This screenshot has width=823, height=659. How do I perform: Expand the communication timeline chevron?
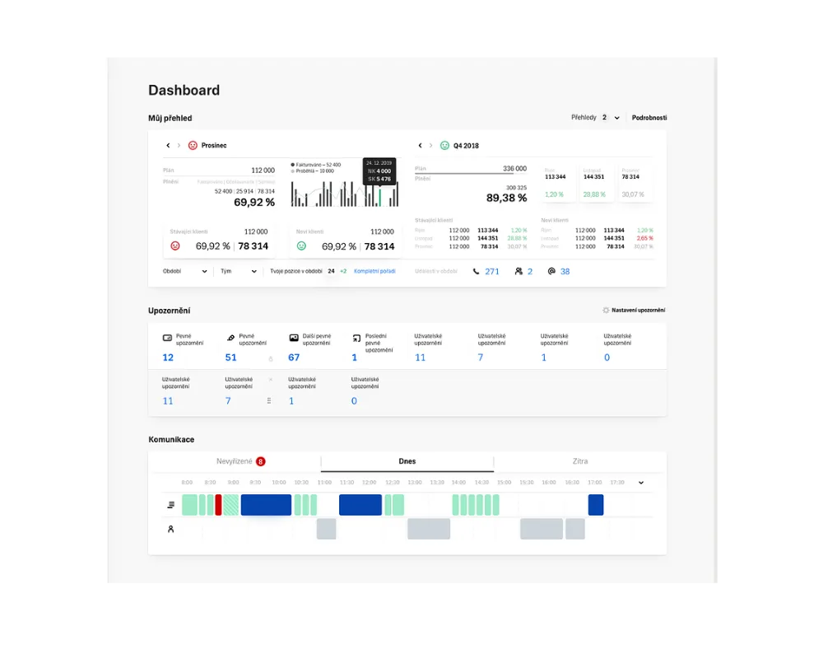click(641, 483)
